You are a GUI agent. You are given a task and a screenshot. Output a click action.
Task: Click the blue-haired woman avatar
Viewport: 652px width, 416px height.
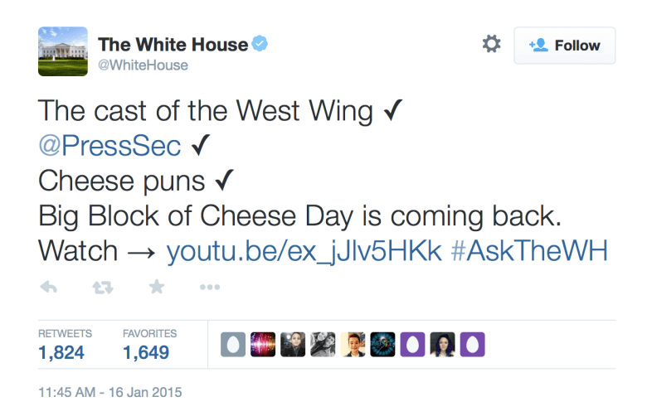coord(442,345)
